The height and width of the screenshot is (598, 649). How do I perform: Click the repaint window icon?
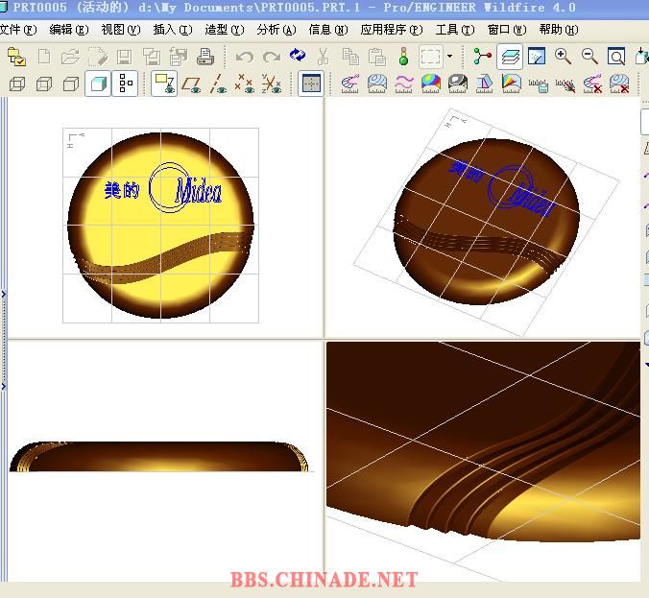click(537, 57)
